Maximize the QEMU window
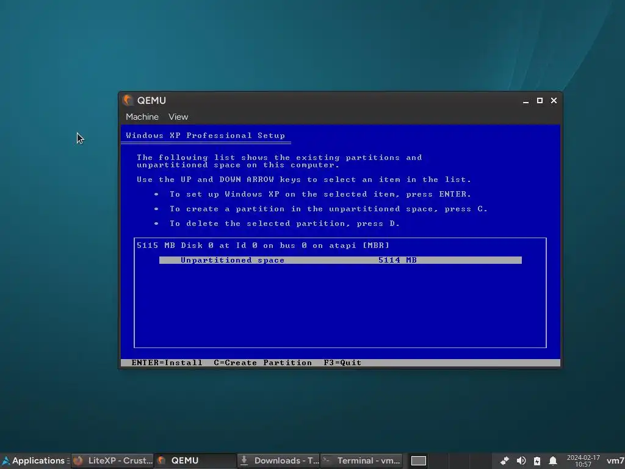625x469 pixels. (540, 101)
